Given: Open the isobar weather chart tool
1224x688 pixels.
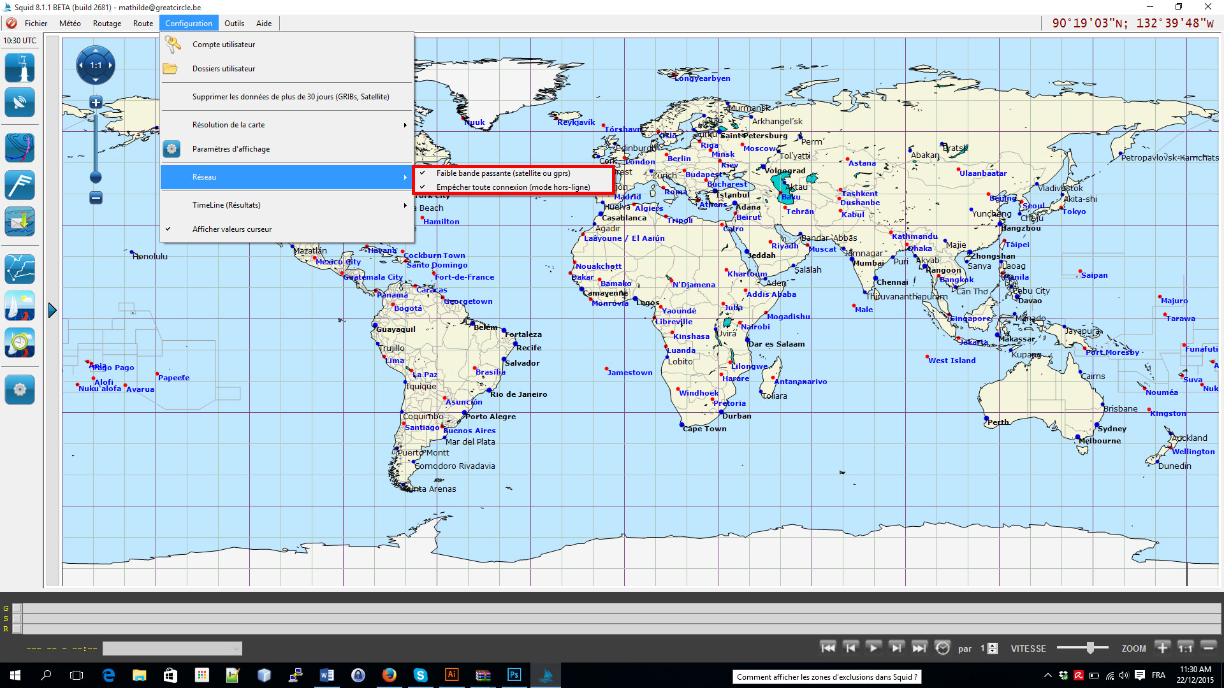Looking at the screenshot, I should (20, 148).
